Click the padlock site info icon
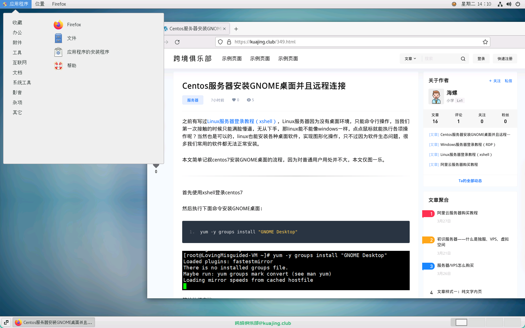Screen dimensions: 525x328 click(229, 42)
